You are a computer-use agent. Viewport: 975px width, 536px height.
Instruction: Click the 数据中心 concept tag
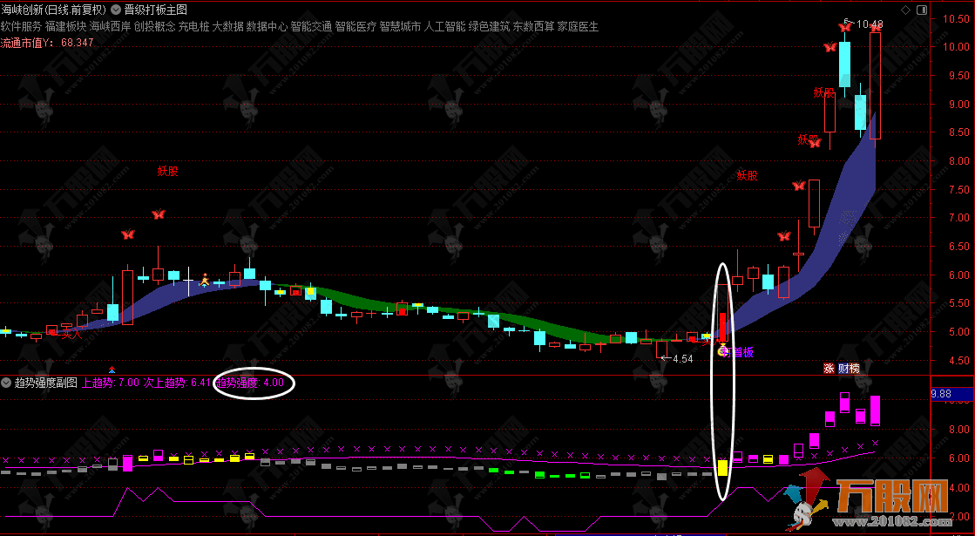coord(267,27)
